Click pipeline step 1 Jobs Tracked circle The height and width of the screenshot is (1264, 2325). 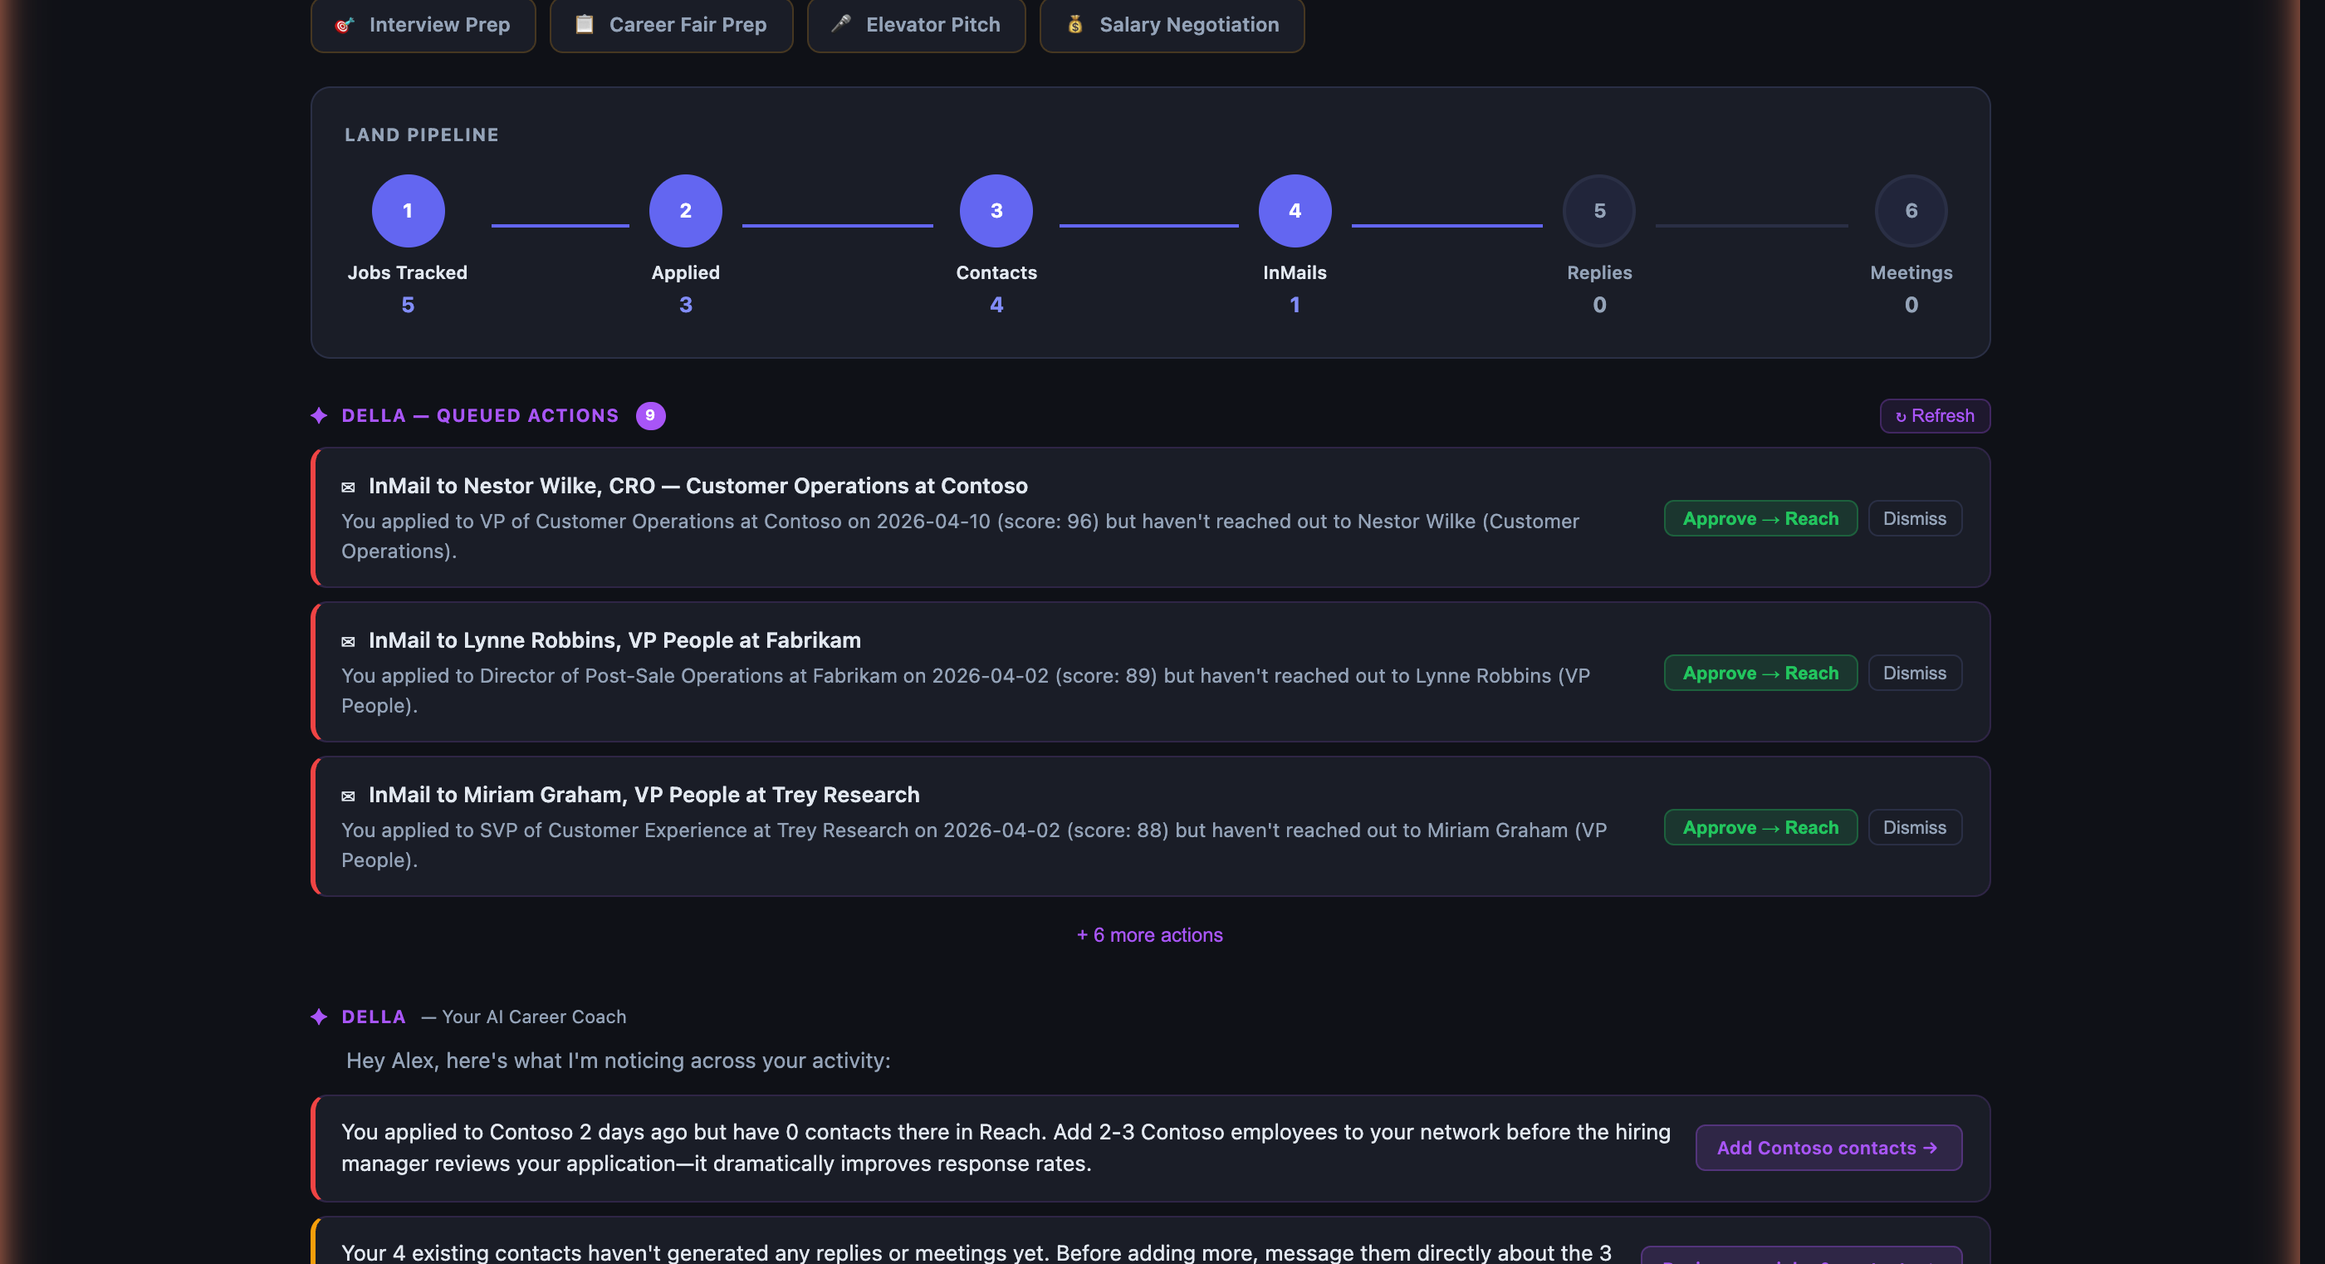408,210
